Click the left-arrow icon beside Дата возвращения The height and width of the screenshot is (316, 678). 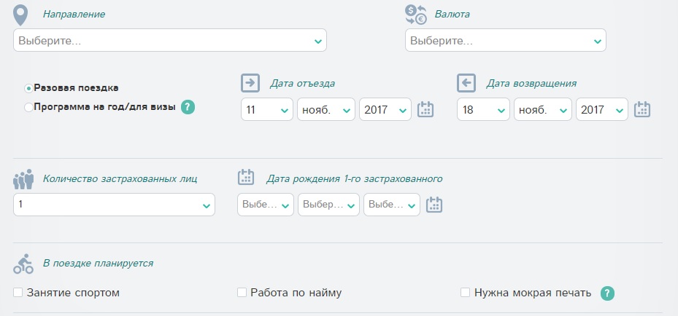pyautogui.click(x=466, y=83)
